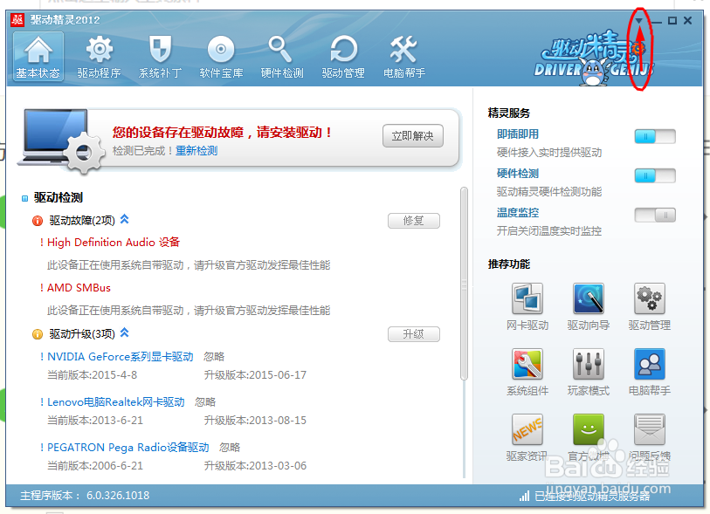Viewport: 710px width, 514px height.
Task: Open the 电脑帮手 toolbar tab
Action: (403, 57)
